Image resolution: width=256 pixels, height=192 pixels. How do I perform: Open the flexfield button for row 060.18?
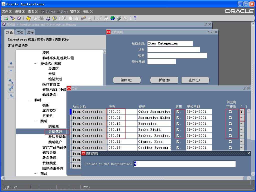[242, 130]
